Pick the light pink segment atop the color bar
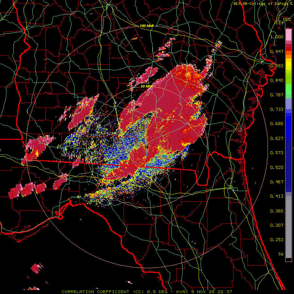 [288, 35]
